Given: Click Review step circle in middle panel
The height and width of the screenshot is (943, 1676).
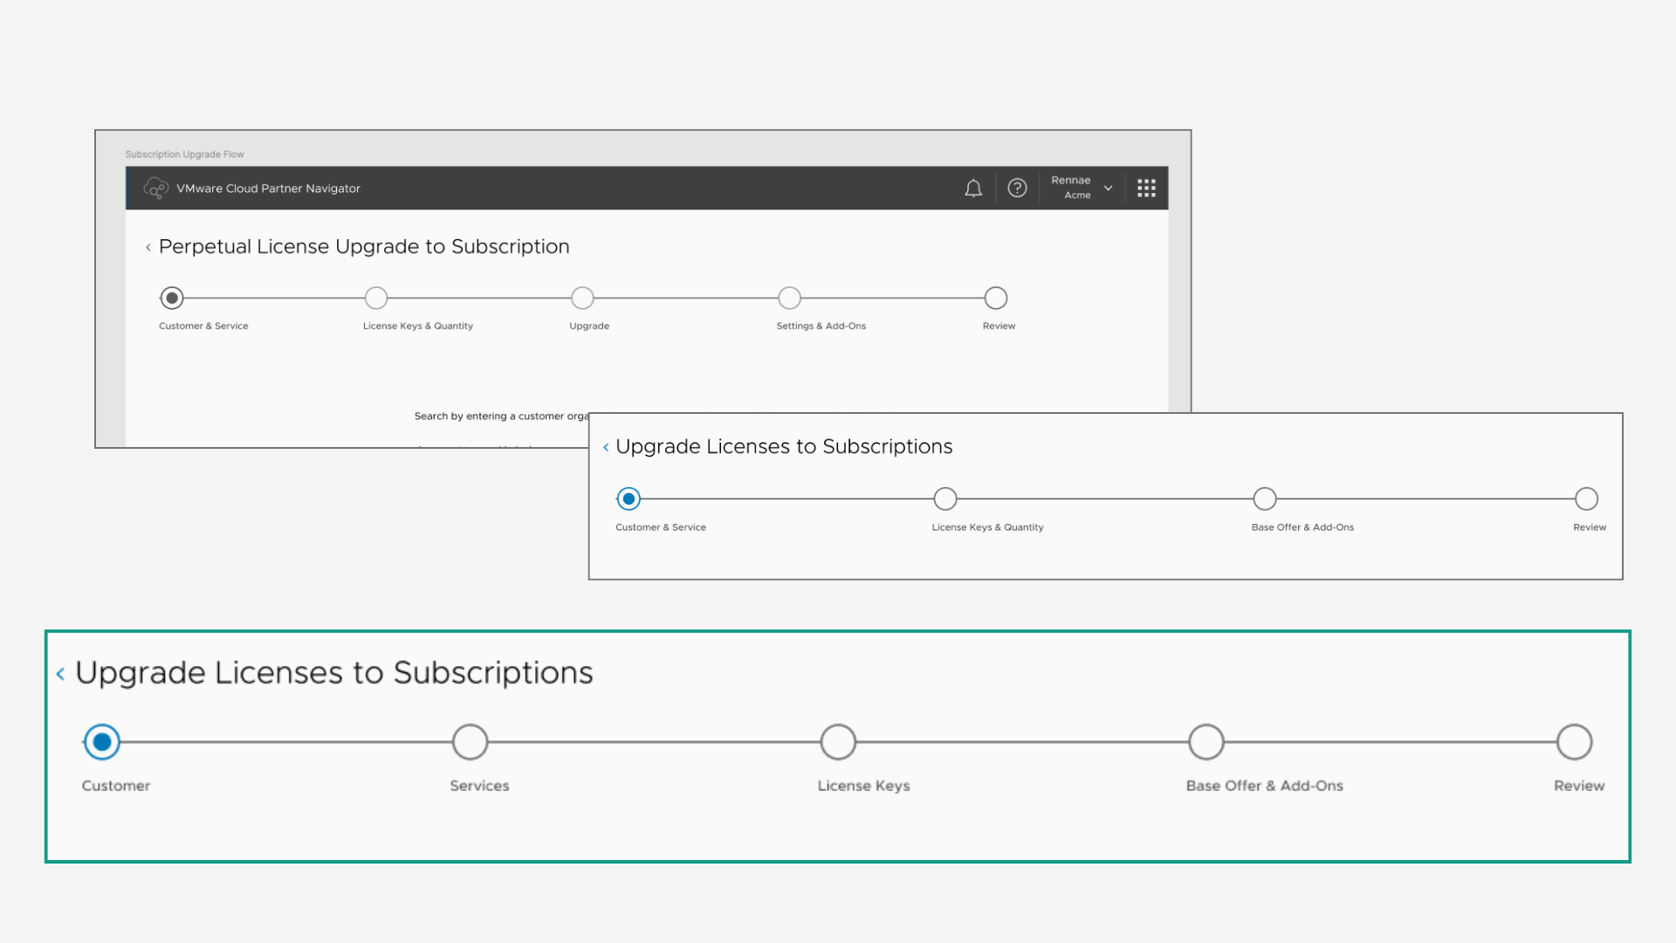Looking at the screenshot, I should [1586, 499].
